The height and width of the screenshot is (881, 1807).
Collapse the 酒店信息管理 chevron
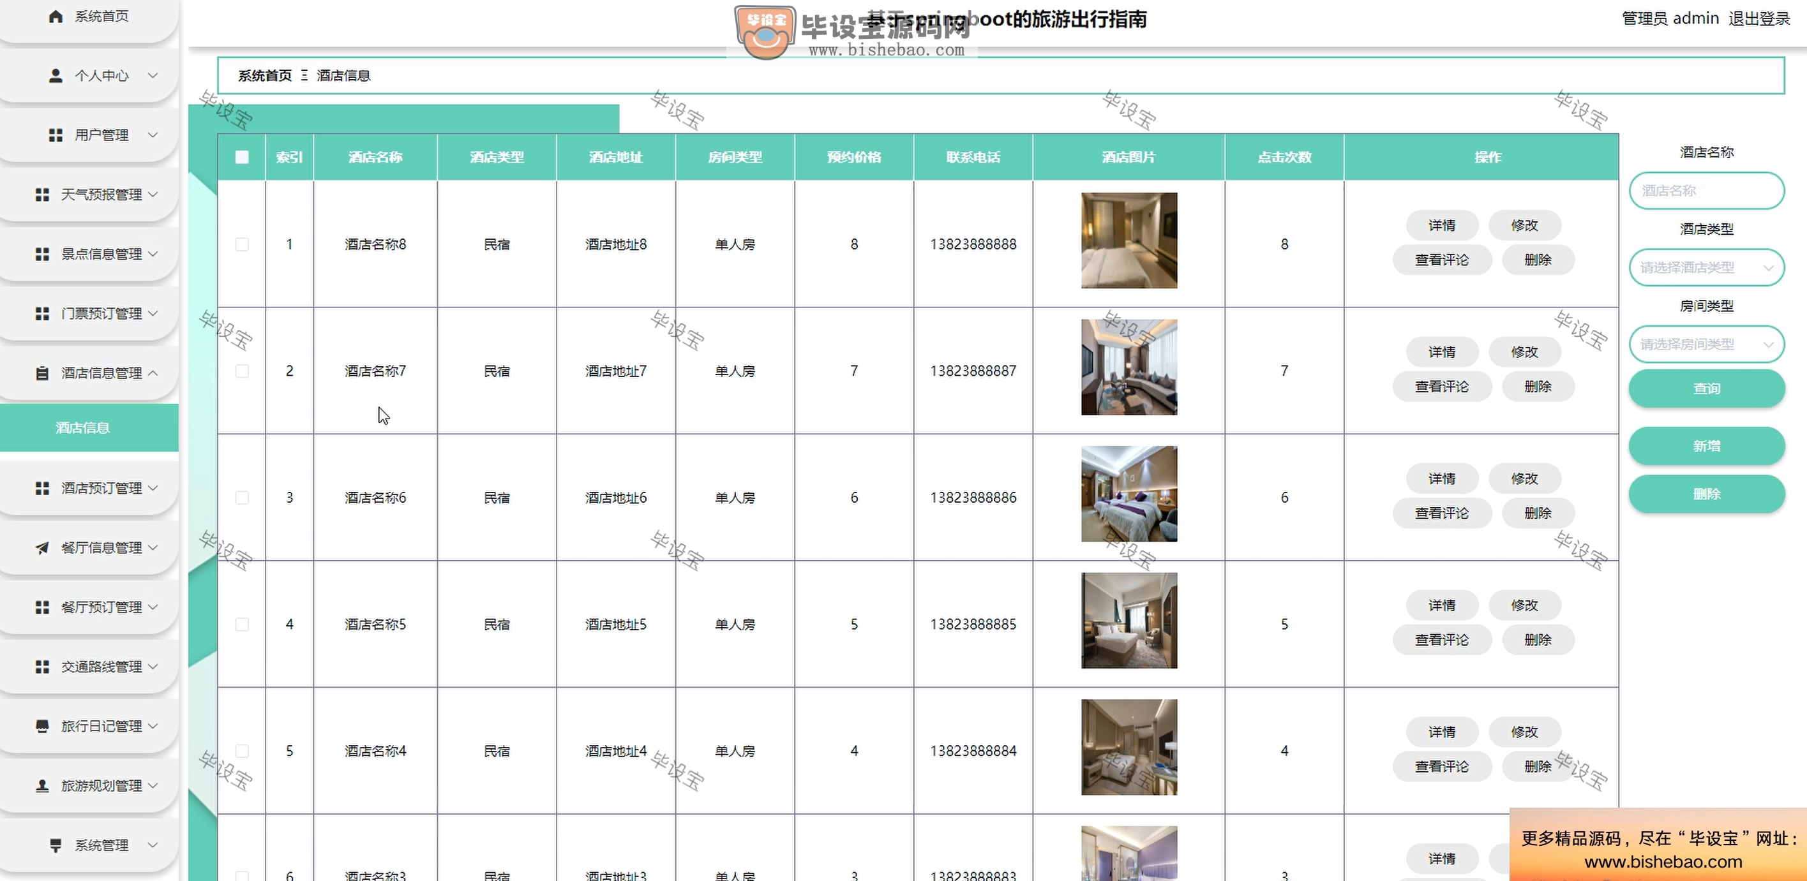pyautogui.click(x=153, y=373)
